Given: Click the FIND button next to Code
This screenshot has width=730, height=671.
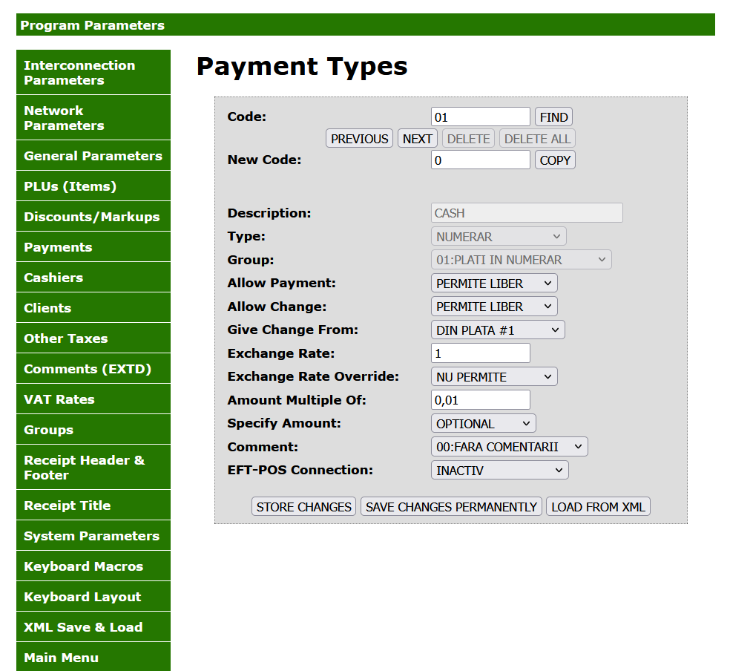Looking at the screenshot, I should click(x=553, y=117).
